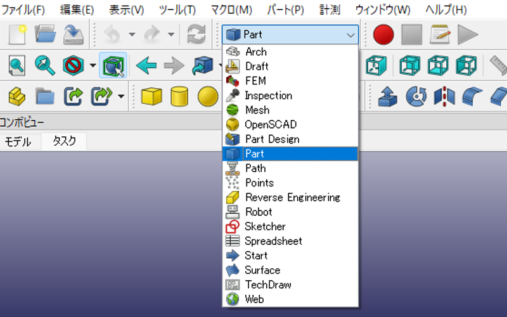
Task: Create a new document icon
Action: [17, 34]
